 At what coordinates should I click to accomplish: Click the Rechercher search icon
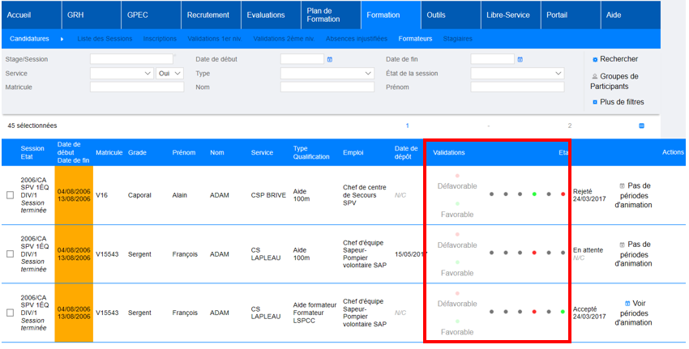595,59
